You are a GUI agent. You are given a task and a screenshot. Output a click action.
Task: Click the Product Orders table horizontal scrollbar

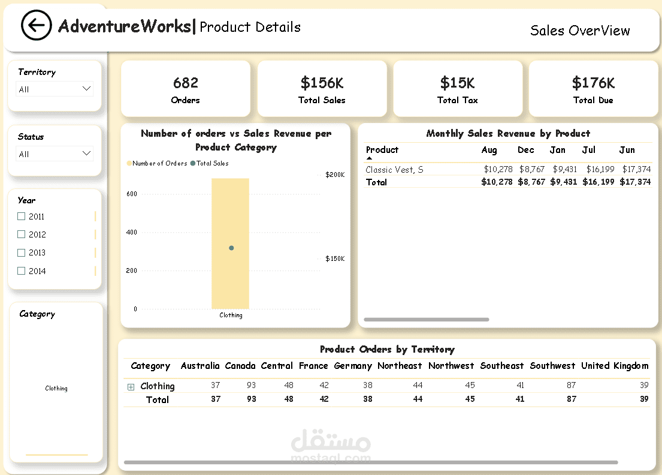pos(371,462)
